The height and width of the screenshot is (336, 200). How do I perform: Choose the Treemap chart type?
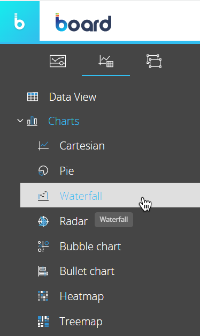pyautogui.click(x=81, y=322)
